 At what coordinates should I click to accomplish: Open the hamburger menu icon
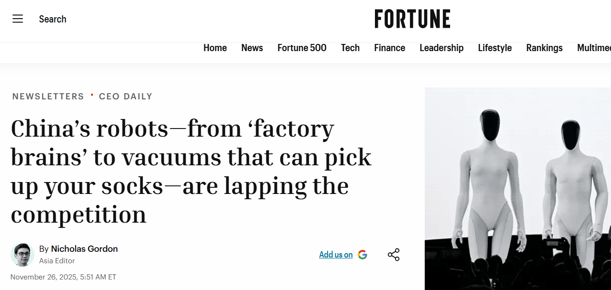point(18,19)
